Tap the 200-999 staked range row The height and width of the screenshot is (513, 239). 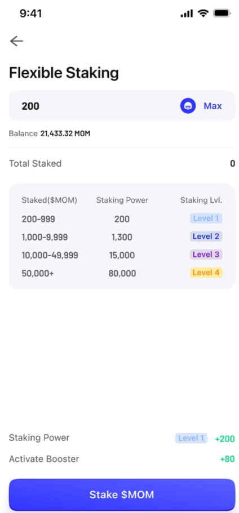point(122,219)
